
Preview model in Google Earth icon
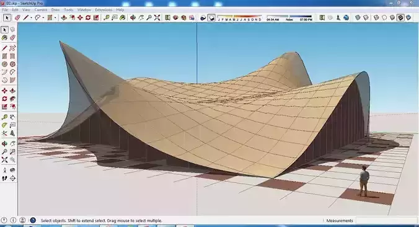point(346,17)
